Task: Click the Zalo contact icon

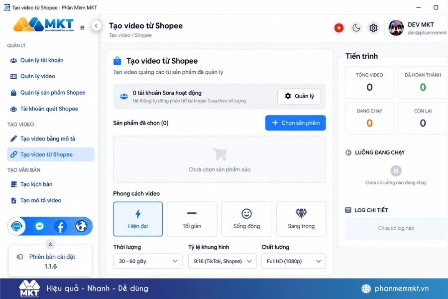Action: point(17,226)
